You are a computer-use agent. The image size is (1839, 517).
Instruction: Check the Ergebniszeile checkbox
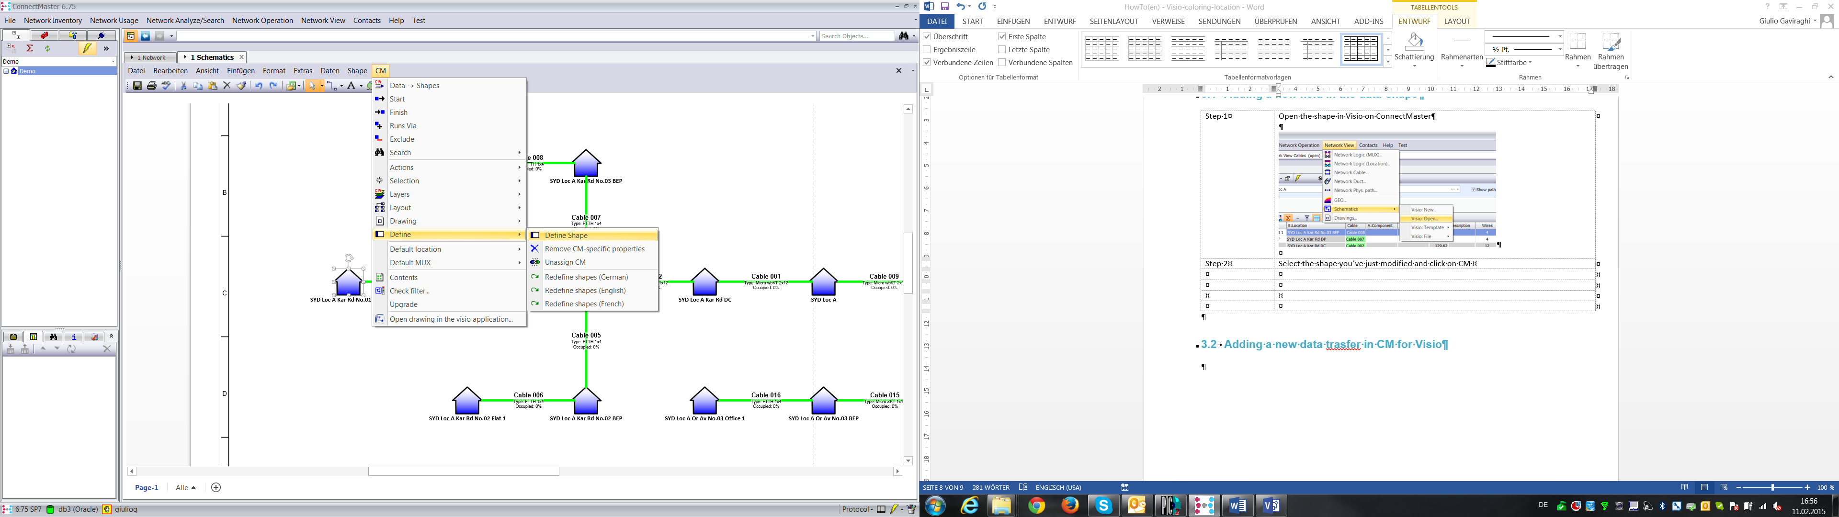(927, 49)
